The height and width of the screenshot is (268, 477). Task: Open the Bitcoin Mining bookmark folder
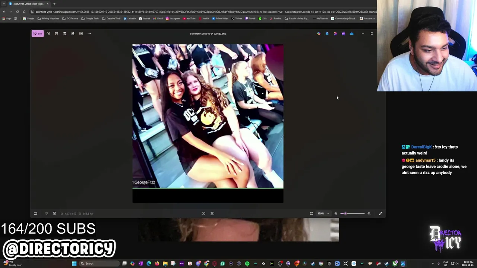tap(297, 19)
